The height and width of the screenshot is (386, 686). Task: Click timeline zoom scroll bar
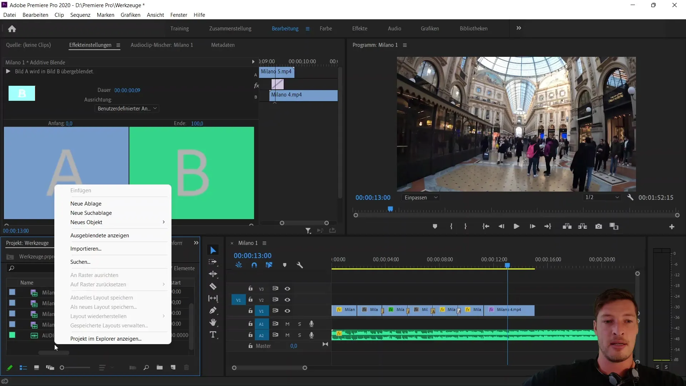(269, 368)
